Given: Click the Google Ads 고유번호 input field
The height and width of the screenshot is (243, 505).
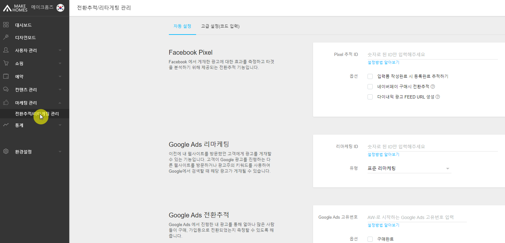Looking at the screenshot, I should click(x=417, y=217).
